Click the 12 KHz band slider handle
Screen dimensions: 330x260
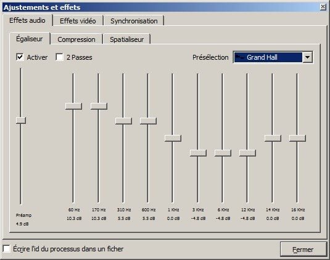[x=247, y=153]
